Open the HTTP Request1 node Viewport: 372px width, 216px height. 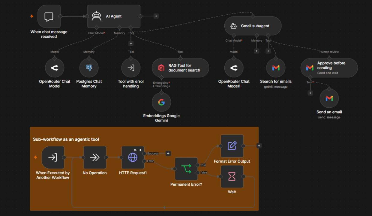133,157
